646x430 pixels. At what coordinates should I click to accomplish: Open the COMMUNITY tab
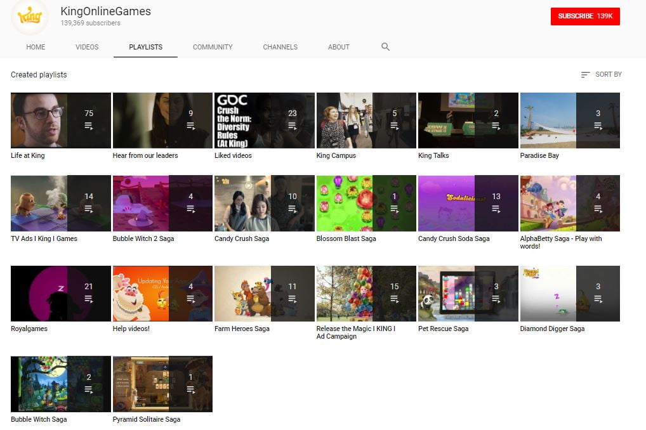pyautogui.click(x=213, y=47)
